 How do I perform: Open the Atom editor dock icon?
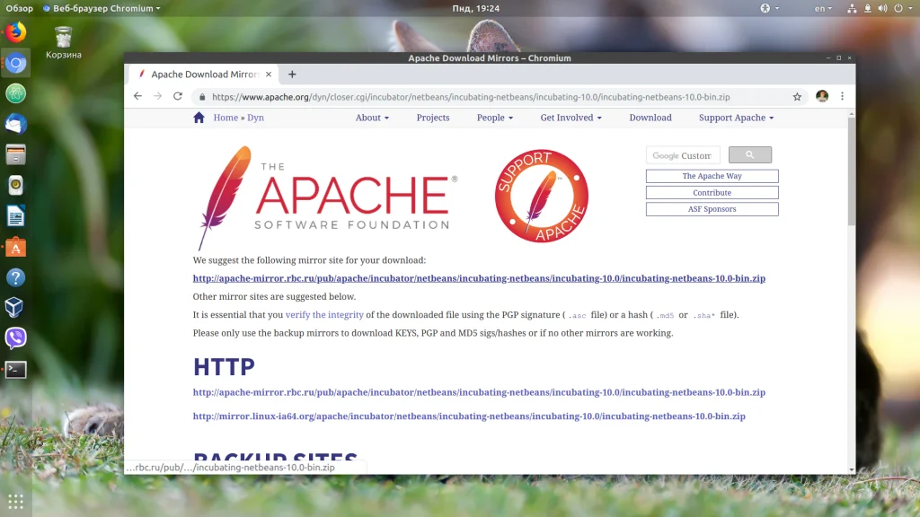pos(16,93)
